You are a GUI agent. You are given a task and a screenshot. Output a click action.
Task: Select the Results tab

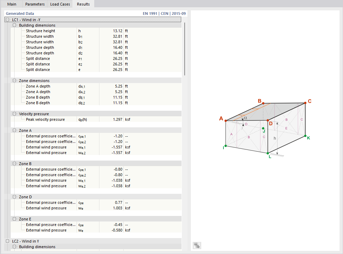83,4
